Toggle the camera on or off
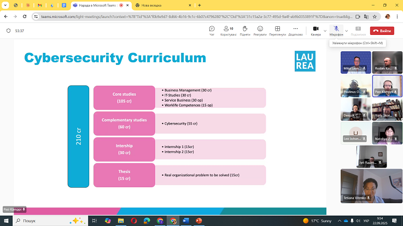This screenshot has height=226, width=403. (316, 29)
